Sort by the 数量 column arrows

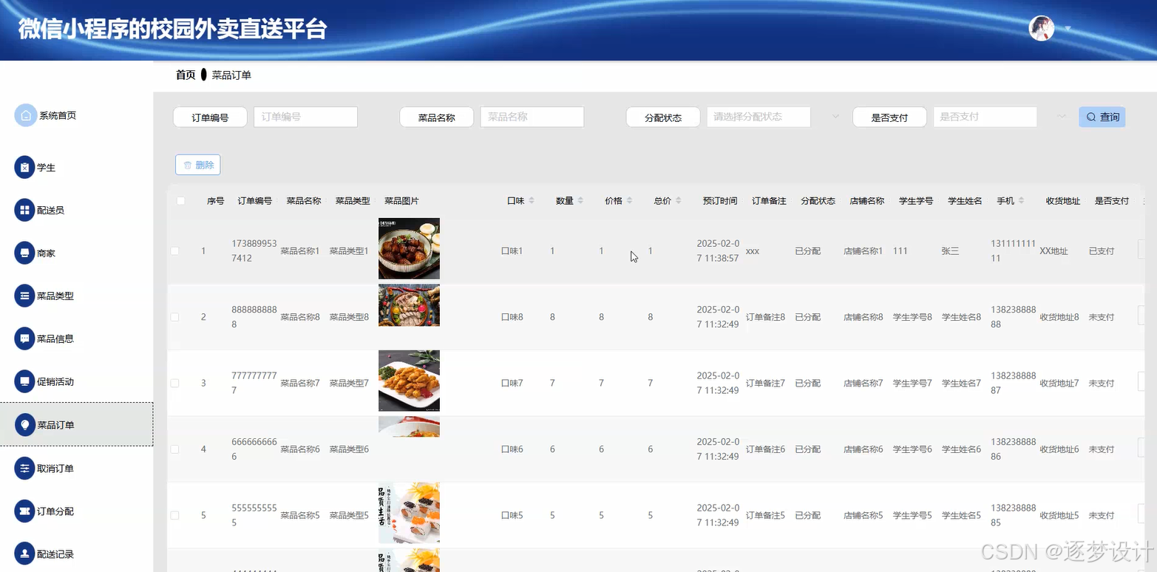point(580,201)
